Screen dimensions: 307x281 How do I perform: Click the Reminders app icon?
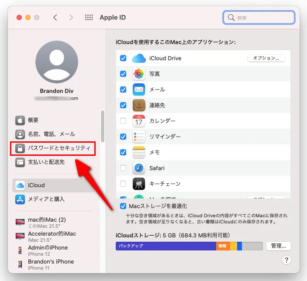pos(138,137)
